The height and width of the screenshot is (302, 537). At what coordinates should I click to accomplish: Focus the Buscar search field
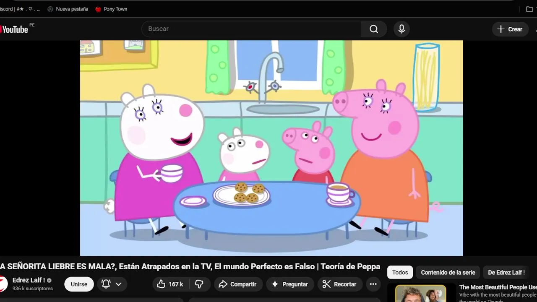251,29
